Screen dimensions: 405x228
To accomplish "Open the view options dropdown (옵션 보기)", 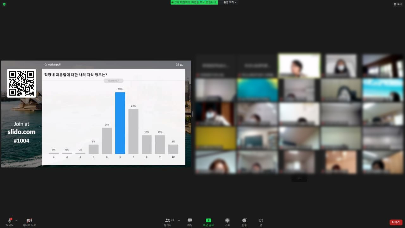I will [230, 2].
